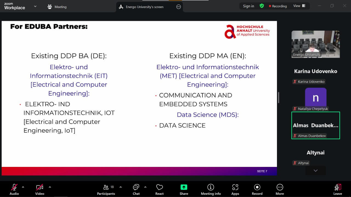Expand the audio settings caret

click(x=23, y=187)
